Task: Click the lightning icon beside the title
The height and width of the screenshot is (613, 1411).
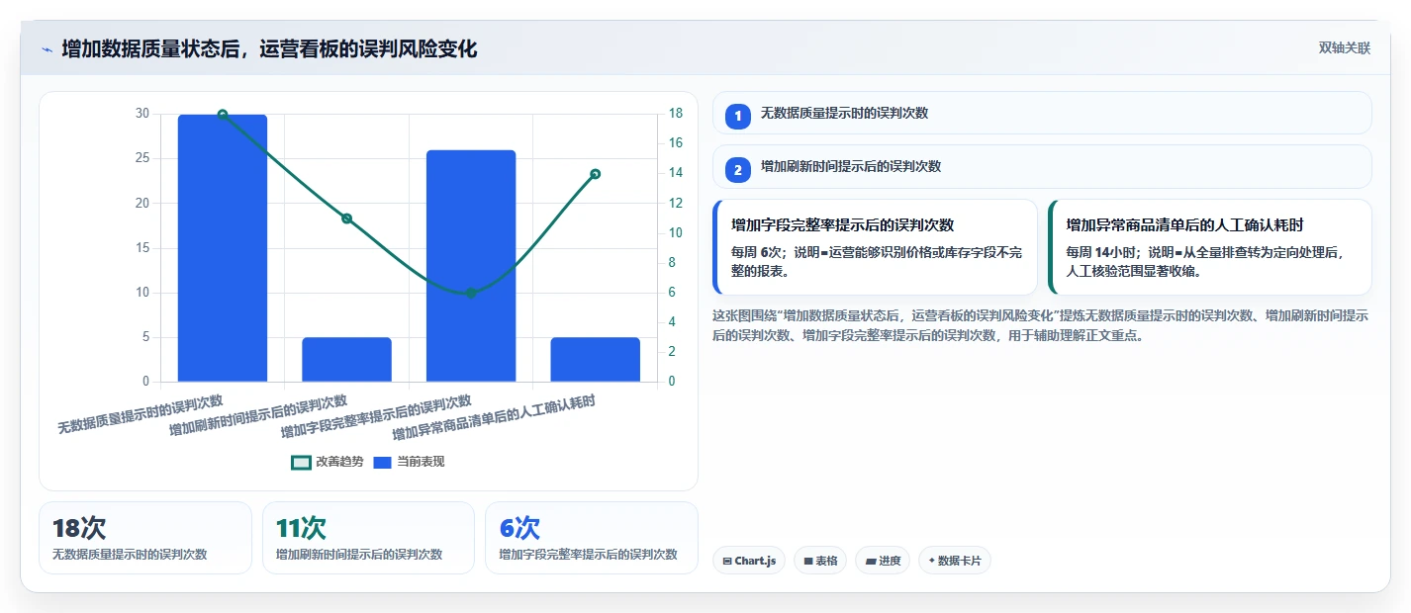Action: [x=47, y=49]
